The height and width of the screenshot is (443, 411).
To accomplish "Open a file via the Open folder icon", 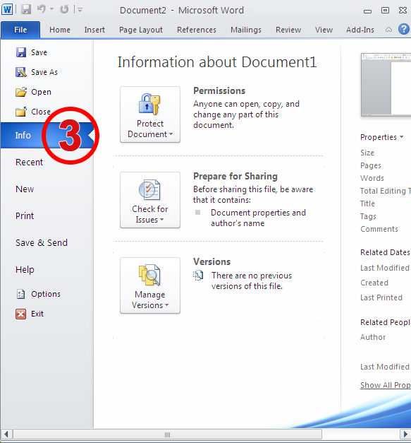I will click(21, 92).
